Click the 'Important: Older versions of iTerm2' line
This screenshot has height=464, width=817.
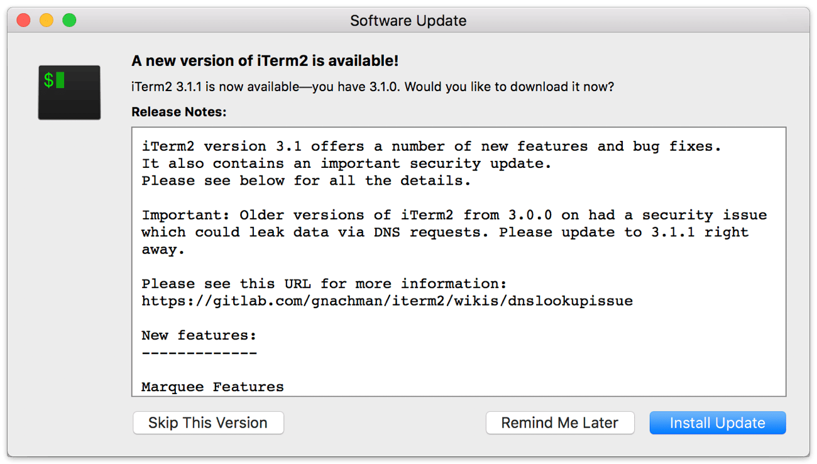pos(454,215)
